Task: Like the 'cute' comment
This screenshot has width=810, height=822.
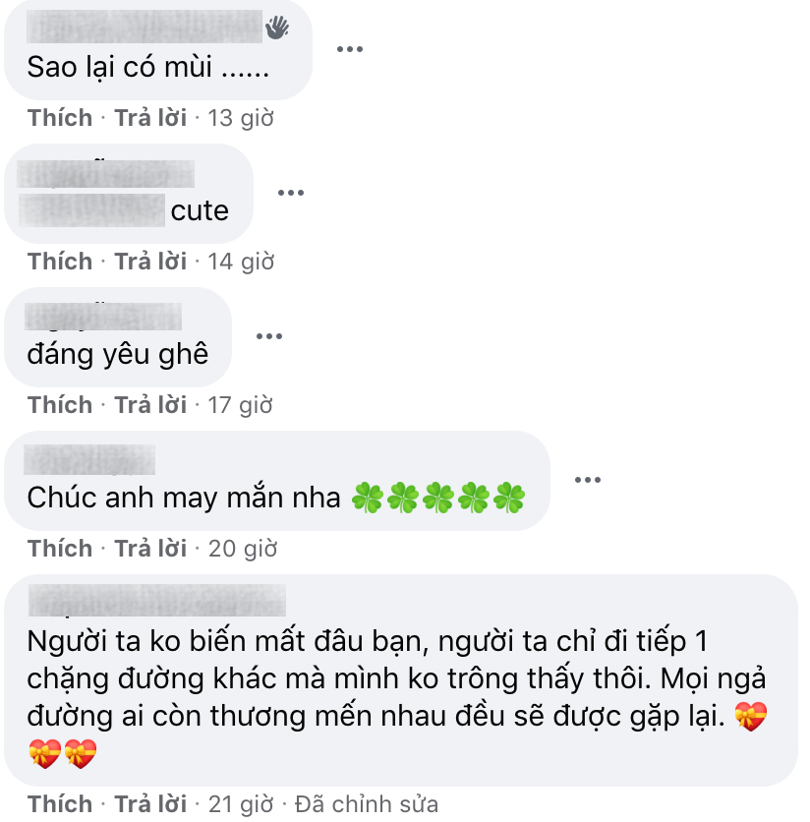Action: coord(60,262)
